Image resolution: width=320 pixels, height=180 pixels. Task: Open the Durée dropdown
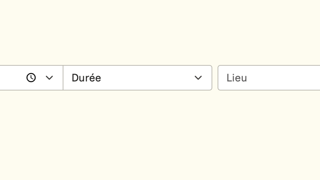point(132,78)
